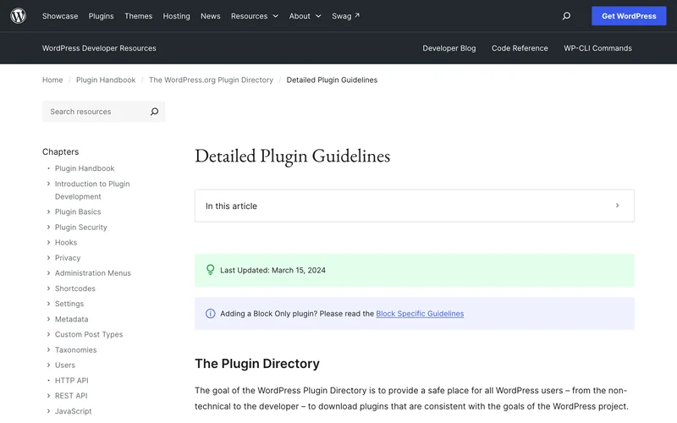Open the site search magnifier in header
The width and height of the screenshot is (677, 423).
coord(566,16)
